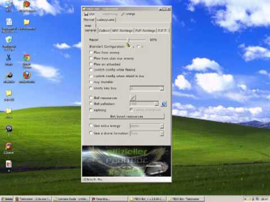This screenshot has width=270, height=202.
Task: Open the PvP Settings tab
Action: (146, 30)
